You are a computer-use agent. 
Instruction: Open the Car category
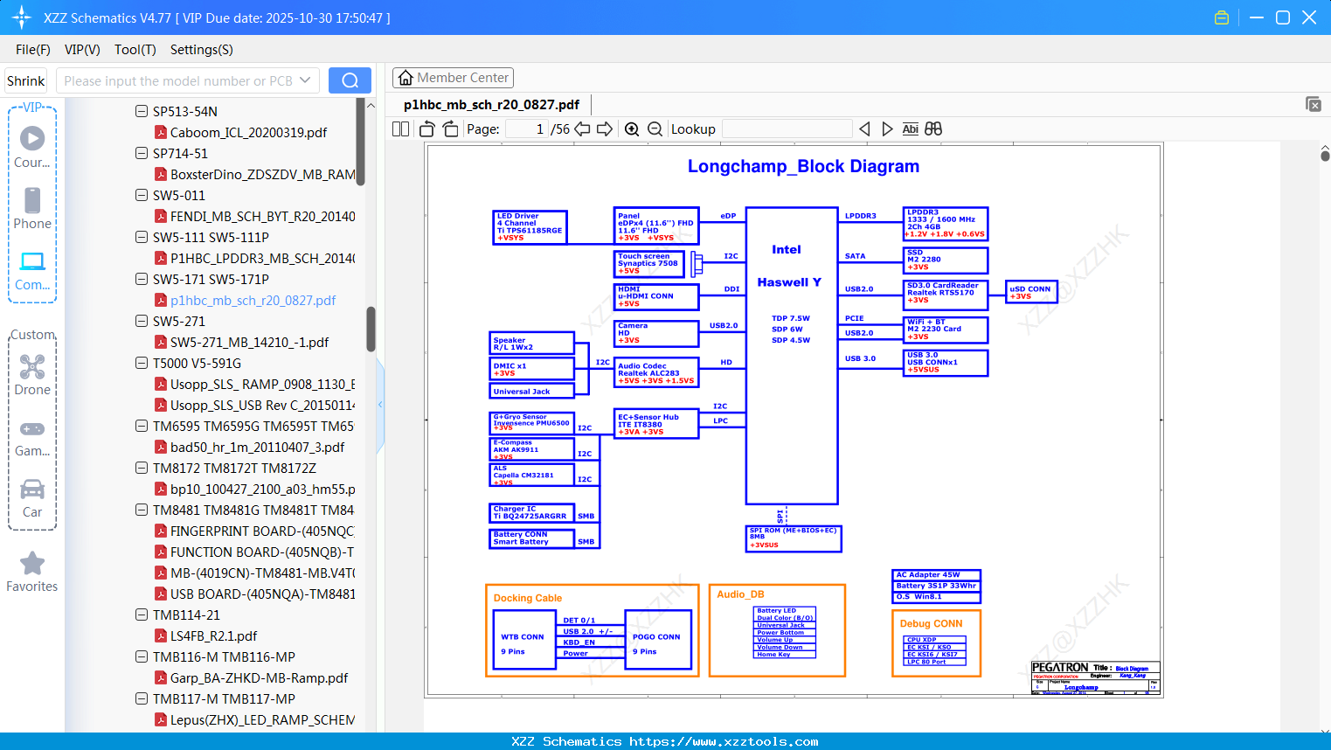(x=32, y=498)
